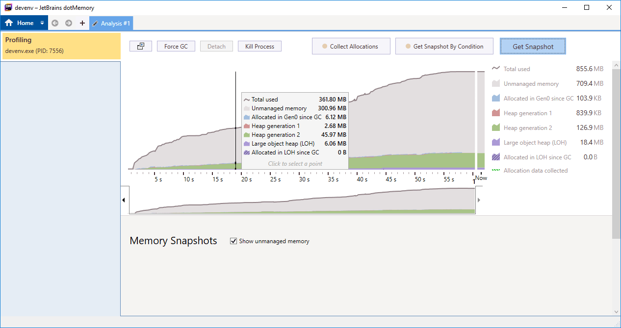Go back with the left arrow icon
Viewport: 621px width, 328px height.
pyautogui.click(x=55, y=23)
